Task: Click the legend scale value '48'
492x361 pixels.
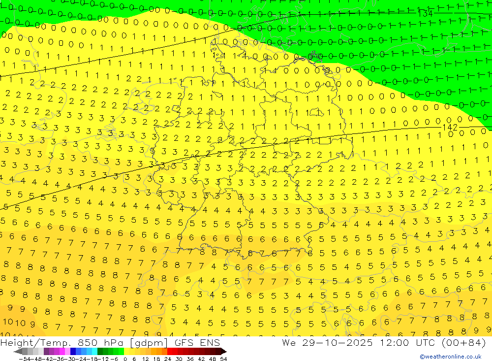Action: tap(213, 359)
